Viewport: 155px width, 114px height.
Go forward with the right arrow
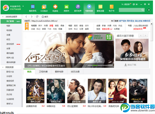pyautogui.click(x=32, y=17)
